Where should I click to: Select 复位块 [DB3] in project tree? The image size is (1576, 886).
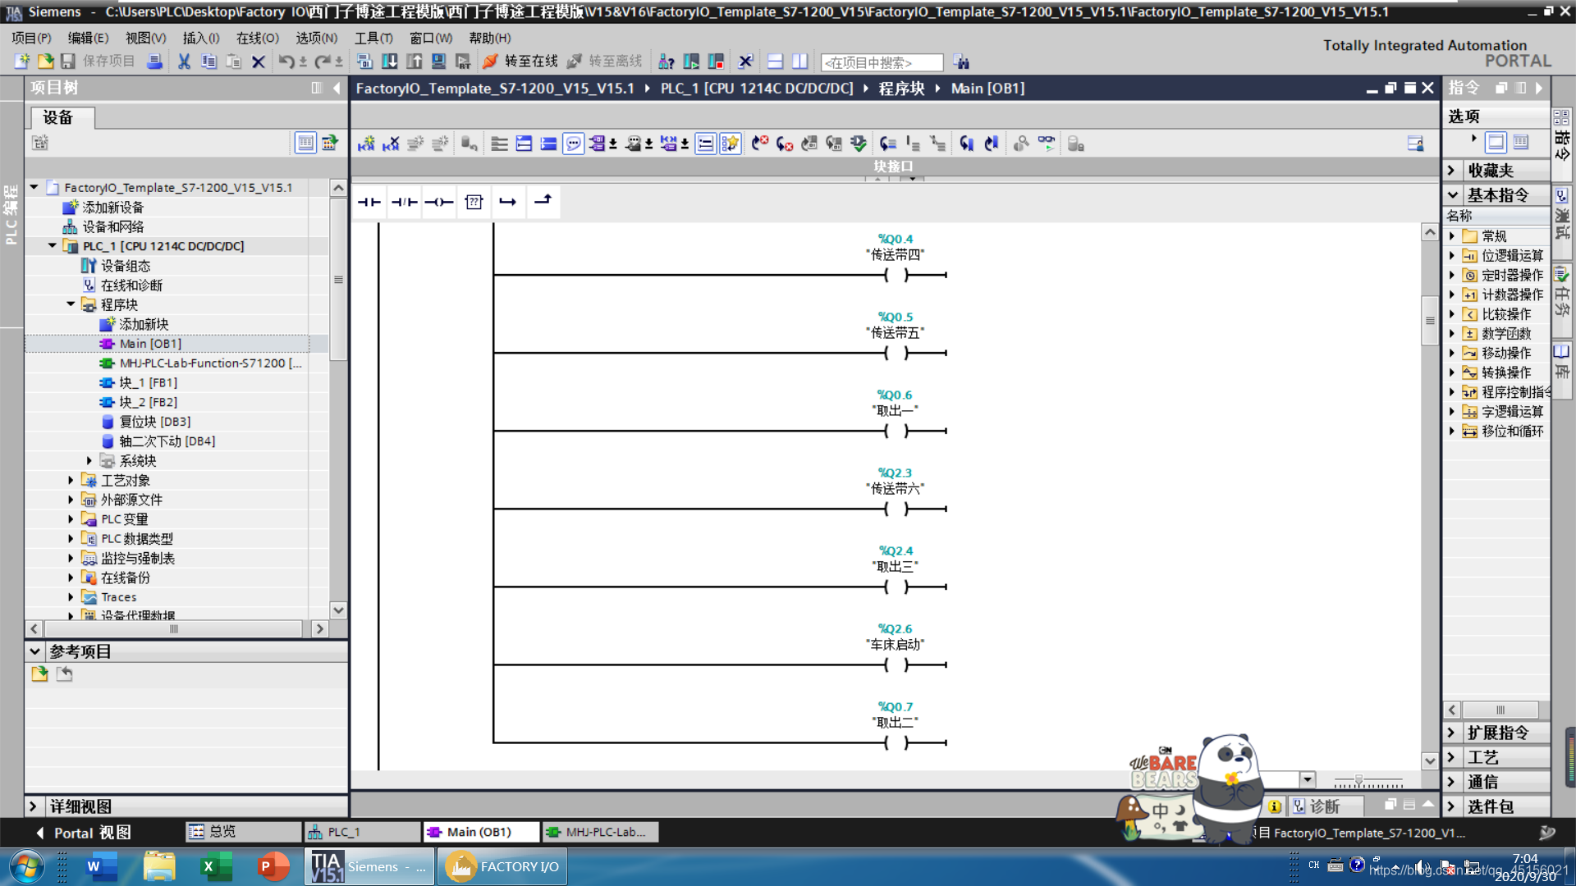tap(146, 422)
